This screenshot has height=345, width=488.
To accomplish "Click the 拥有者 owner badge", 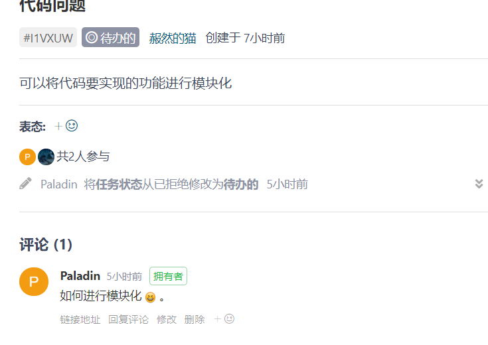I will coord(168,276).
